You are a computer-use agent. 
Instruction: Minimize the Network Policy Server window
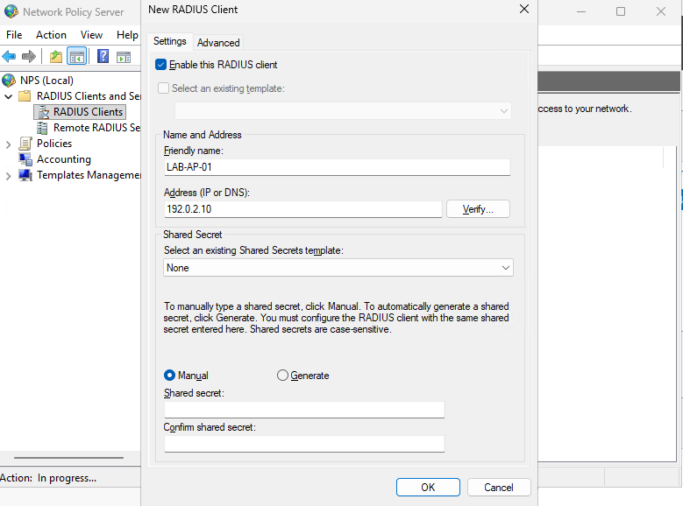tap(581, 11)
